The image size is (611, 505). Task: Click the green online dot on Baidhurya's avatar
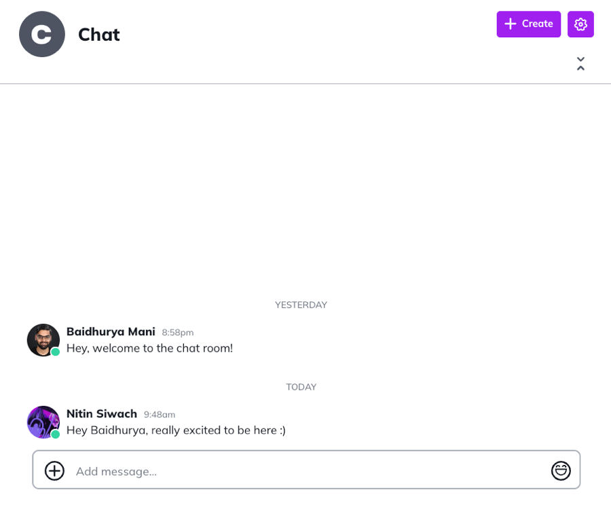(56, 352)
